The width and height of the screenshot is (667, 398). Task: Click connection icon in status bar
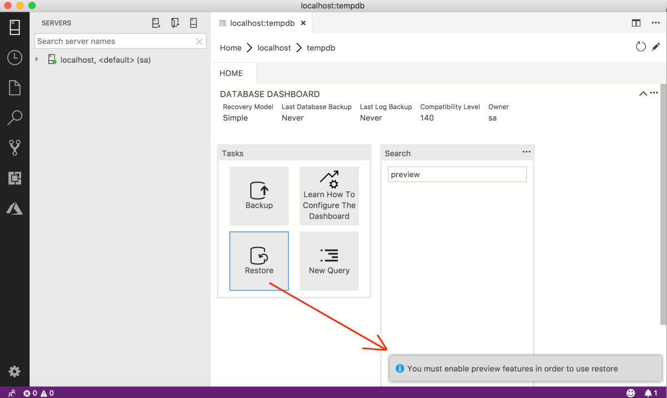12,393
